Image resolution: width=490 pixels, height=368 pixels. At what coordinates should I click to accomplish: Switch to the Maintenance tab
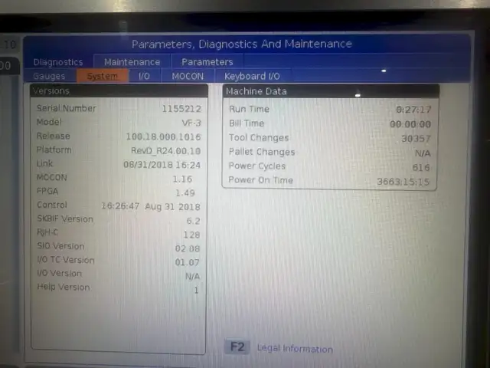tap(132, 62)
